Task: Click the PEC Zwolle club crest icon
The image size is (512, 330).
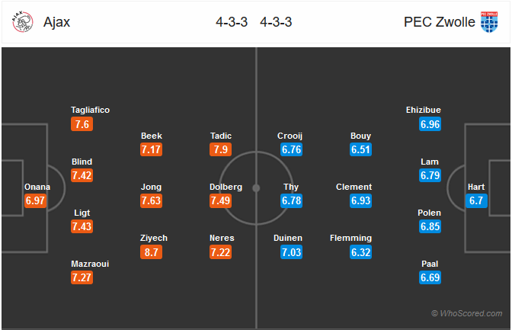Action: coord(489,22)
